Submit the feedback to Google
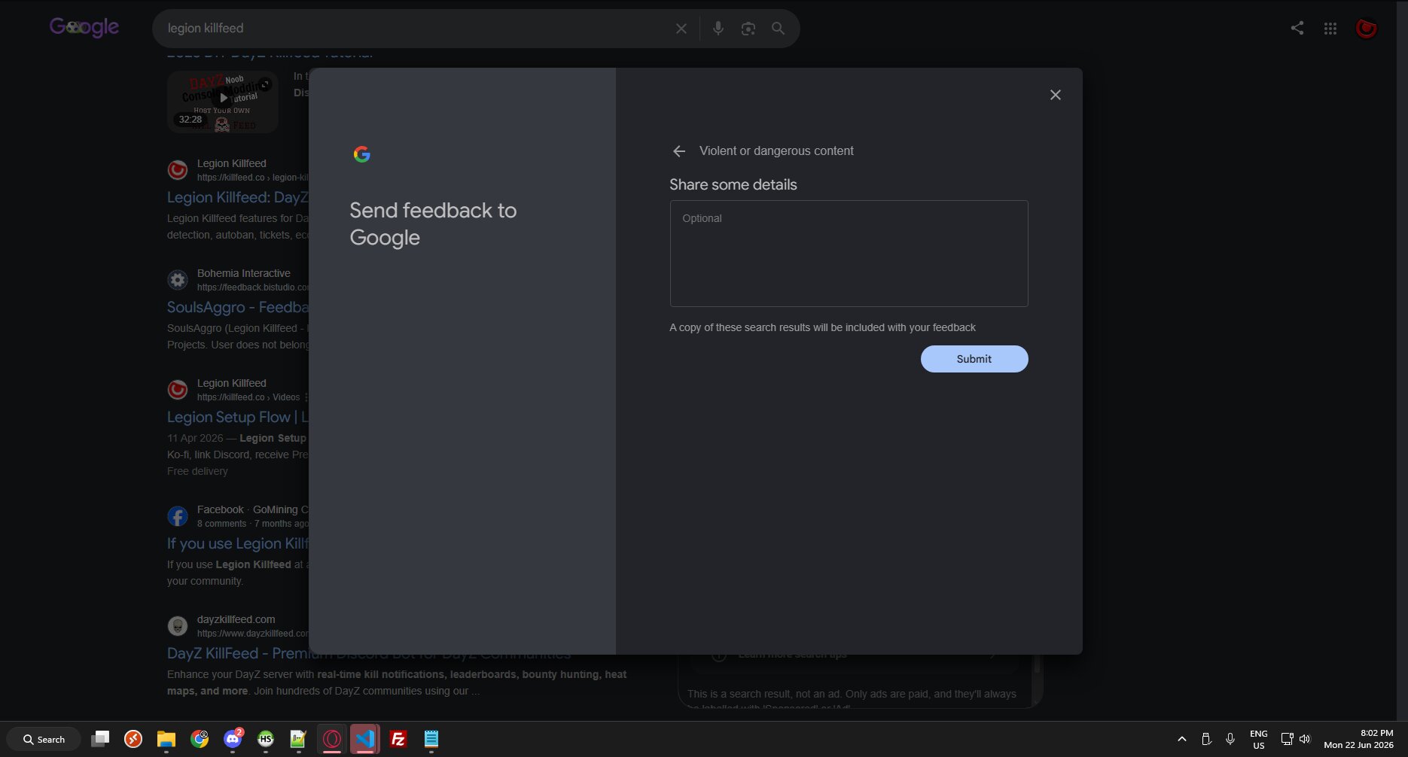 pyautogui.click(x=974, y=359)
